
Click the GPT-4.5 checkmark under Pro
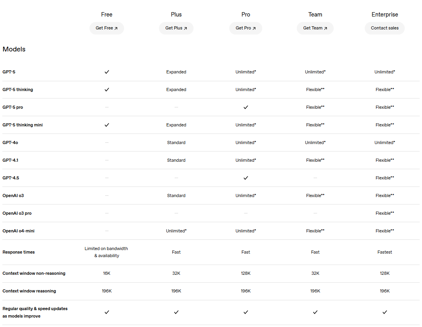pyautogui.click(x=246, y=178)
